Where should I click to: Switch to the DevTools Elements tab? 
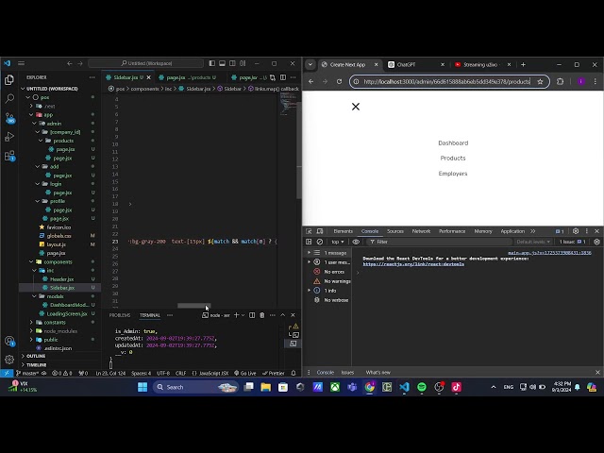(343, 231)
